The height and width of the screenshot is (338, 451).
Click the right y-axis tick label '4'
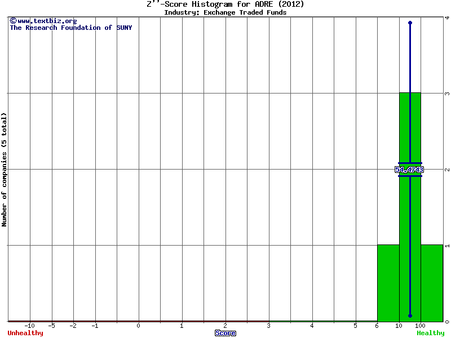click(447, 18)
